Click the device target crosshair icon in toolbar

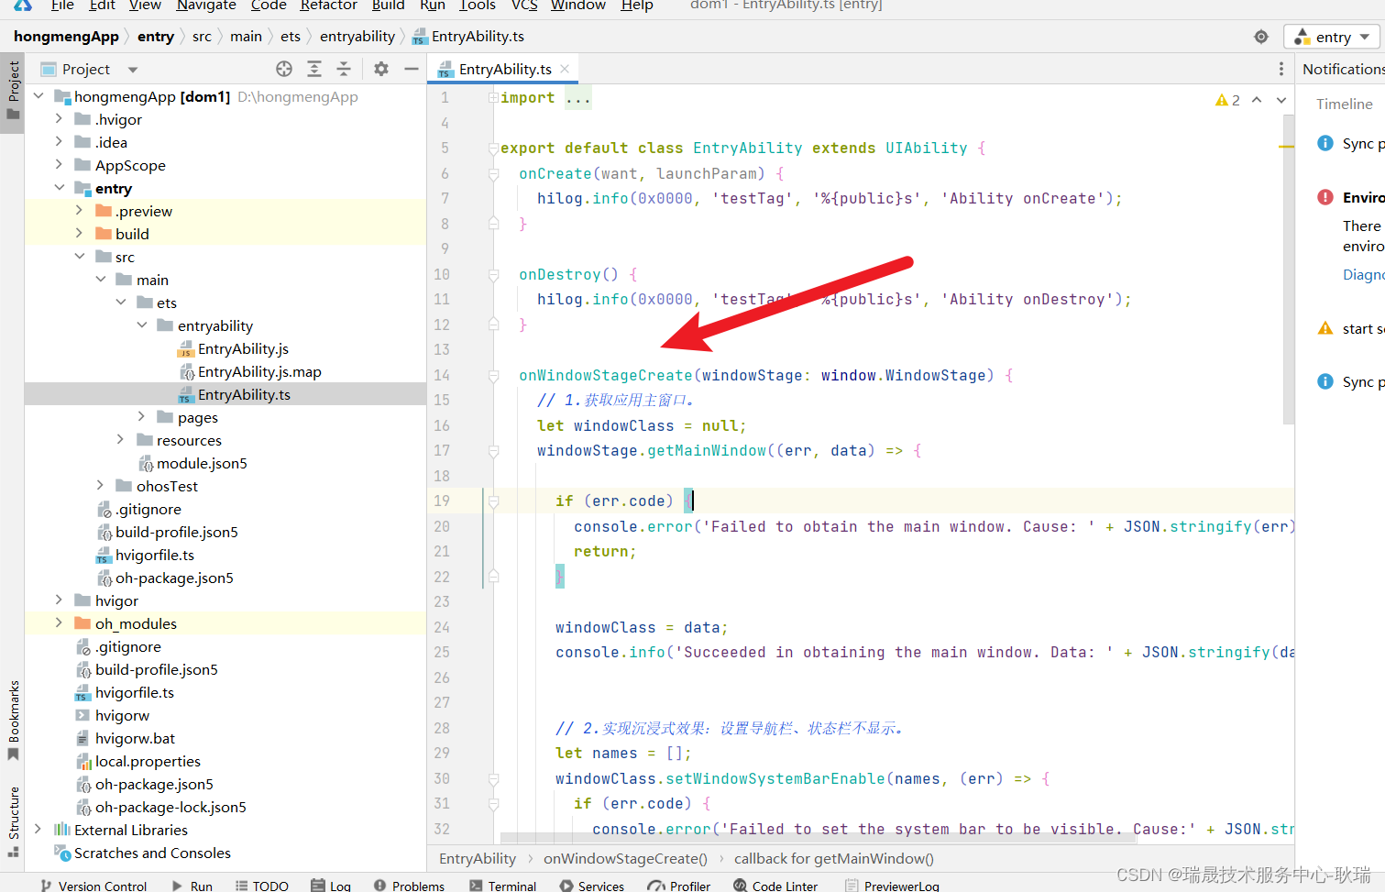coord(1261,37)
